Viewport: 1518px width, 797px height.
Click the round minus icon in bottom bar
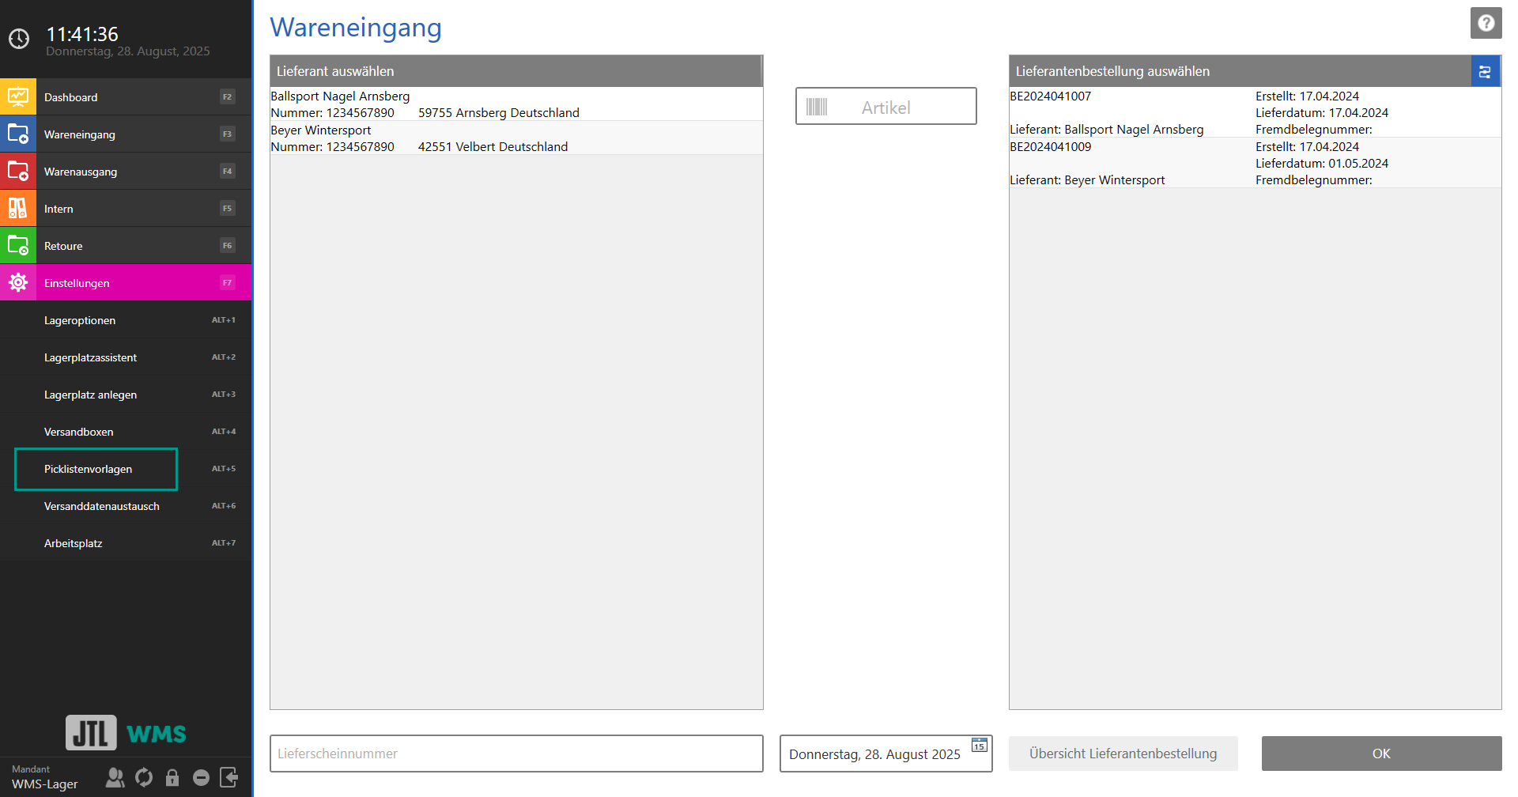click(x=201, y=778)
